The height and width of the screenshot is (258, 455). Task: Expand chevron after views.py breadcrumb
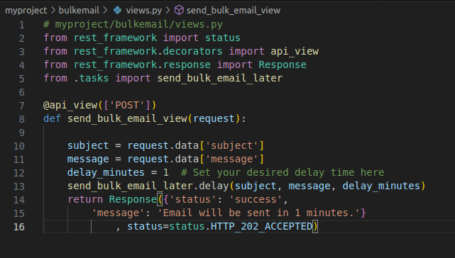pos(168,11)
